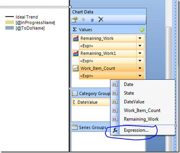This screenshot has width=180, height=153.
Task: Click the field icon beside State
Action: 115,93
